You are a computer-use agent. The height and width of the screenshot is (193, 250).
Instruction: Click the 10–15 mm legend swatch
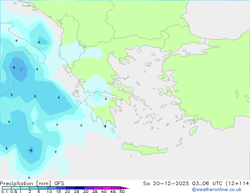pyautogui.click(x=52, y=188)
